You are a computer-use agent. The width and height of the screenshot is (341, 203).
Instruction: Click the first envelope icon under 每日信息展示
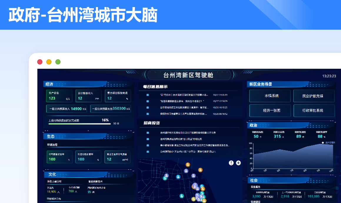[x=148, y=95]
